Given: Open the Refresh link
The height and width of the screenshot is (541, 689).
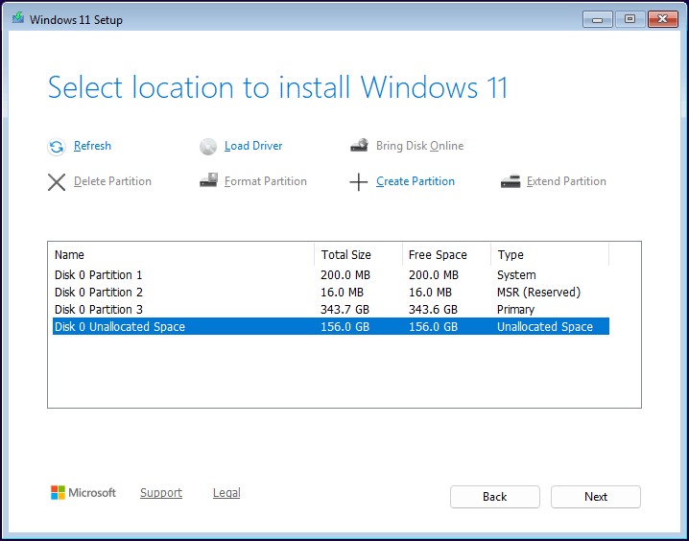Looking at the screenshot, I should pyautogui.click(x=92, y=146).
